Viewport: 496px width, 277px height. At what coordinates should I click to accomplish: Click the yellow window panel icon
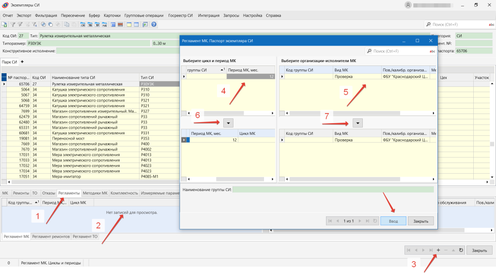point(129,24)
